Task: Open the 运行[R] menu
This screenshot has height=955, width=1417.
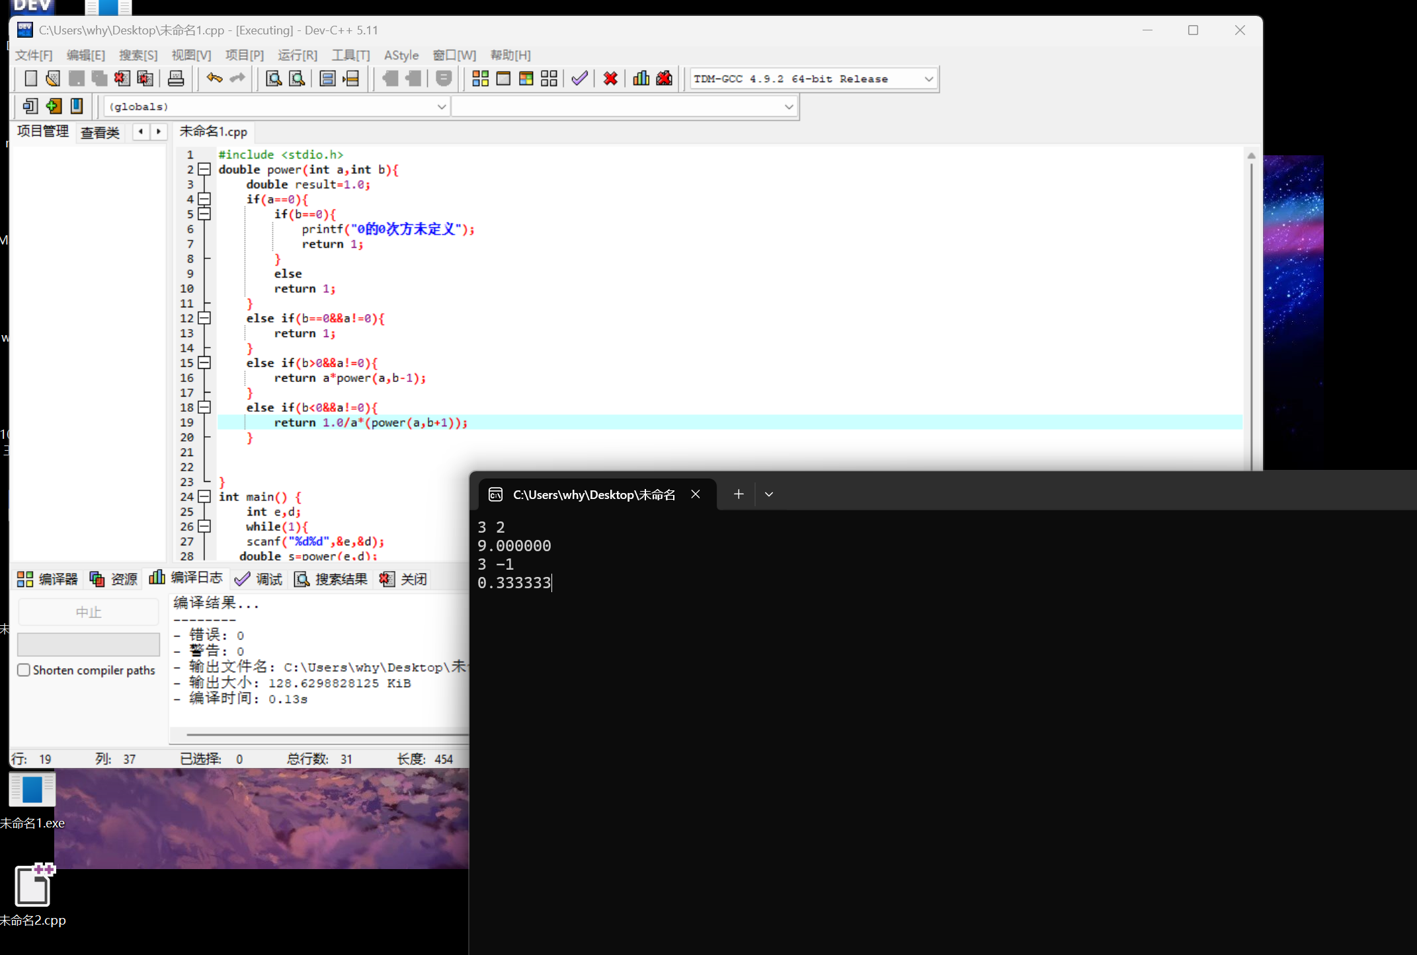Action: click(297, 56)
